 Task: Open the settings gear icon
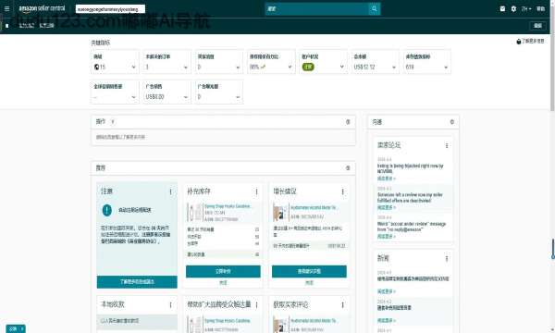click(x=513, y=9)
